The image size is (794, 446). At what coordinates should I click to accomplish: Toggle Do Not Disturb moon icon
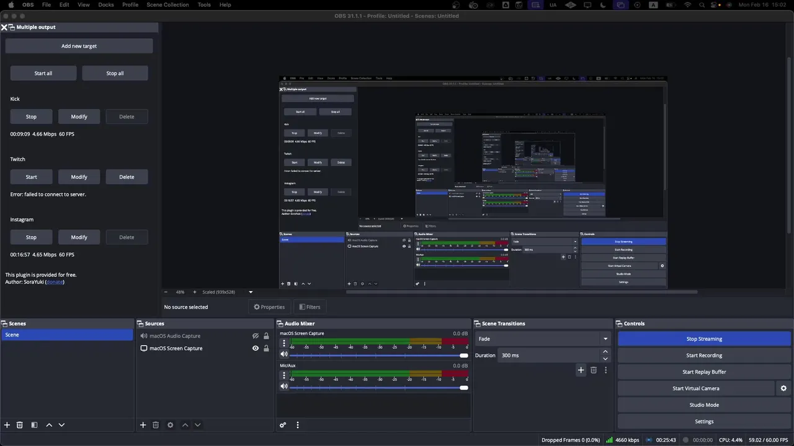(x=604, y=4)
